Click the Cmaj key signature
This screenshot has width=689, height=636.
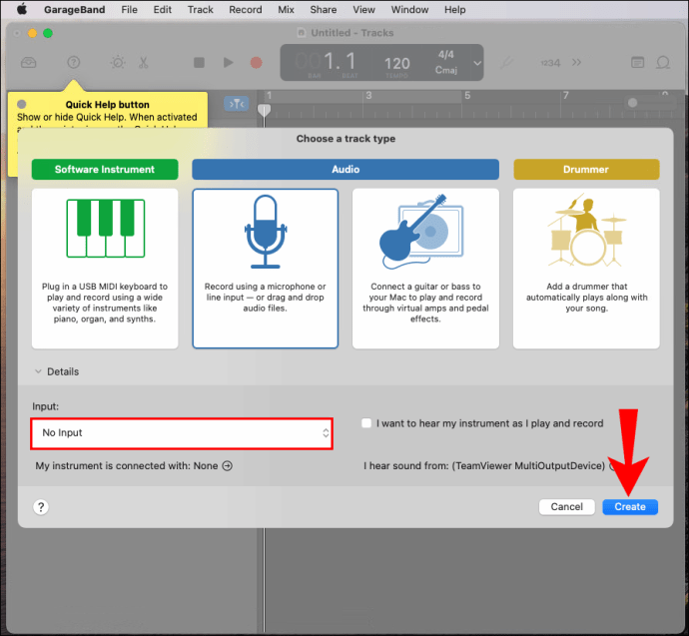click(x=446, y=70)
